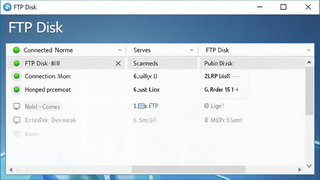Remove the FTP Disk Bill row with X
The image size is (320, 180).
[118, 63]
